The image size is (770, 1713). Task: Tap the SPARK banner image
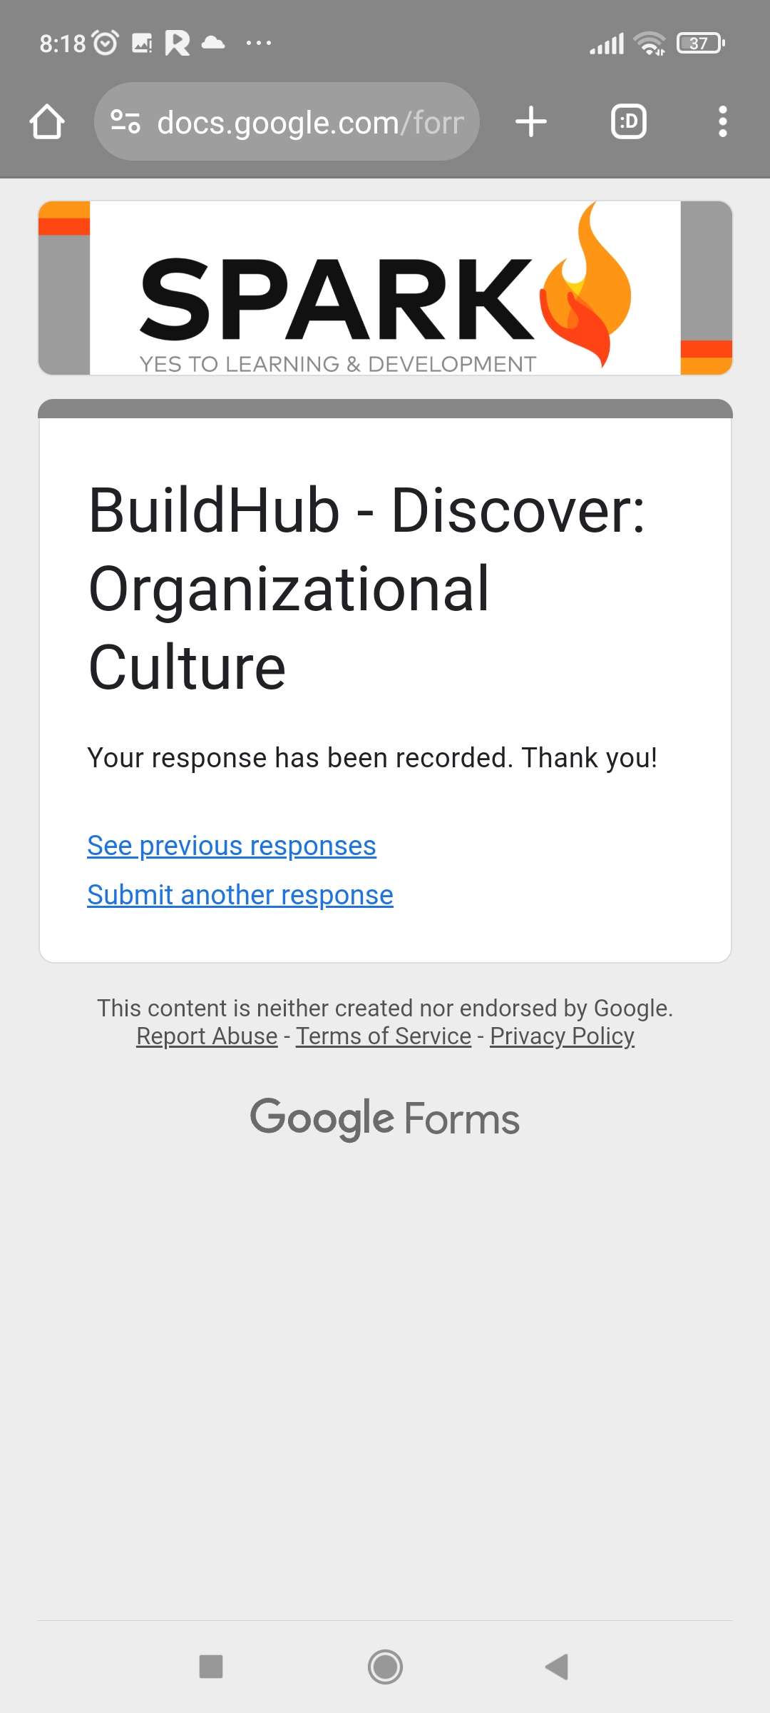point(385,288)
